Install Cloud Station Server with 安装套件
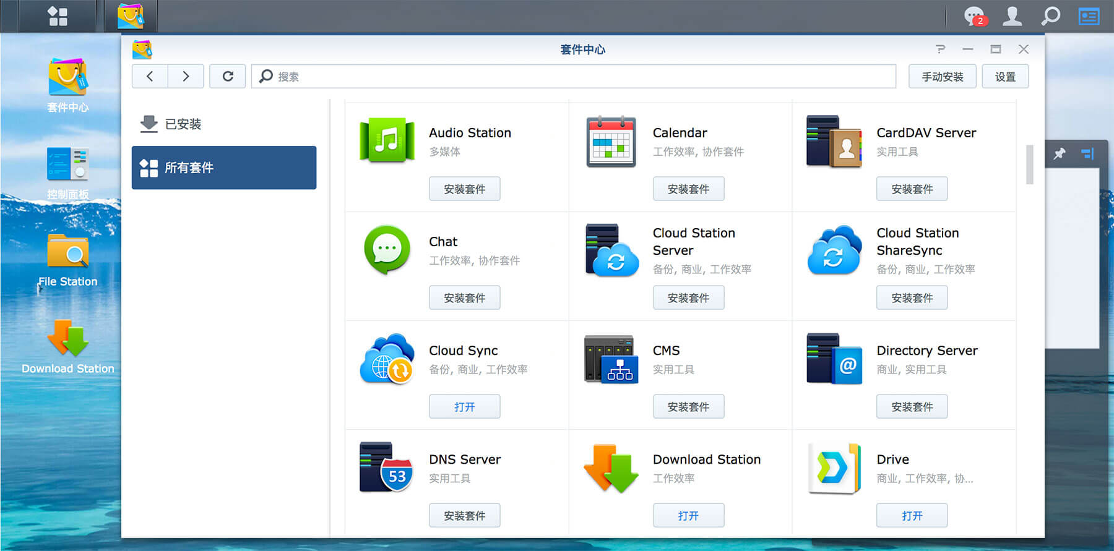Image resolution: width=1114 pixels, height=551 pixels. [688, 297]
